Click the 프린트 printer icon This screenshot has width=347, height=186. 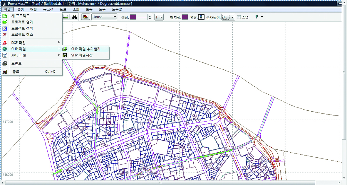[x=5, y=63]
